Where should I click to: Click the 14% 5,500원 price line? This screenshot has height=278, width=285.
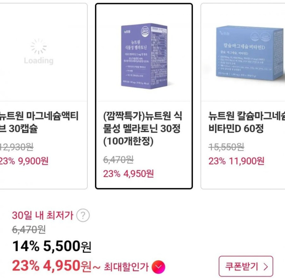click(x=52, y=246)
